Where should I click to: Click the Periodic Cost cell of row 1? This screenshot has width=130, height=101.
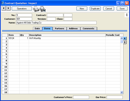[x=113, y=38]
